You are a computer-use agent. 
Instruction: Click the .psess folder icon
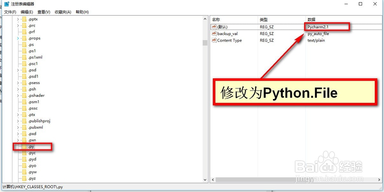click(x=24, y=83)
